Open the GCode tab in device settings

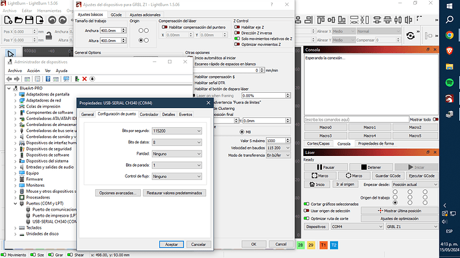point(116,15)
